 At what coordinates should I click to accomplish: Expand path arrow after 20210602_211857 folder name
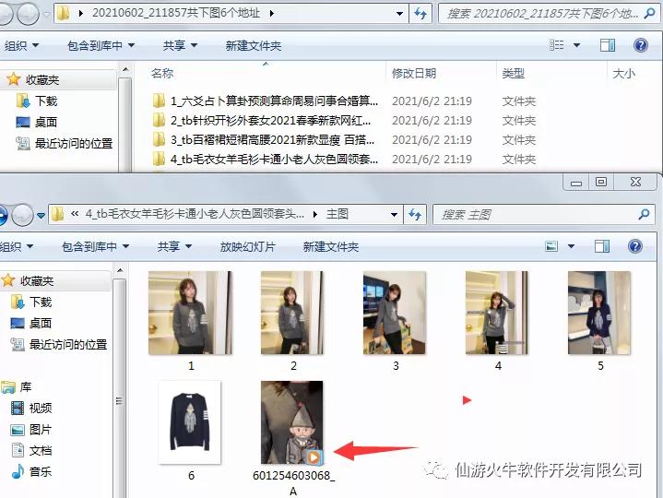click(x=272, y=14)
